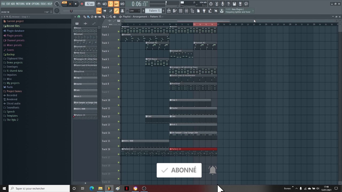This screenshot has width=342, height=192.
Task: Mute Track 5 with its green dot
Action: [x=119, y=64]
